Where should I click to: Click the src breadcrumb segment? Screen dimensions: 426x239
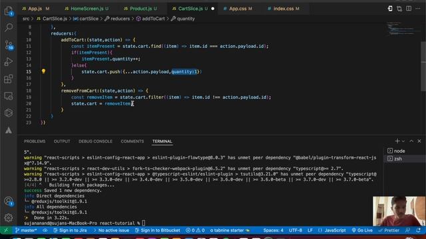click(26, 19)
